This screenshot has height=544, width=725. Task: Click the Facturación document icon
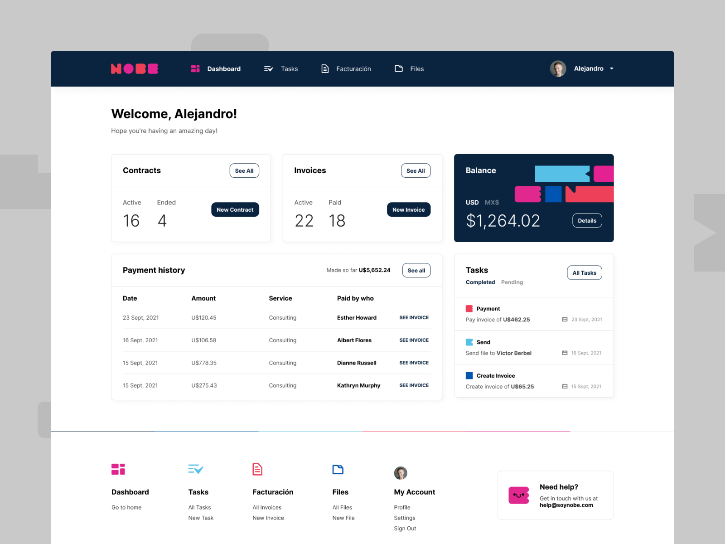(x=325, y=68)
